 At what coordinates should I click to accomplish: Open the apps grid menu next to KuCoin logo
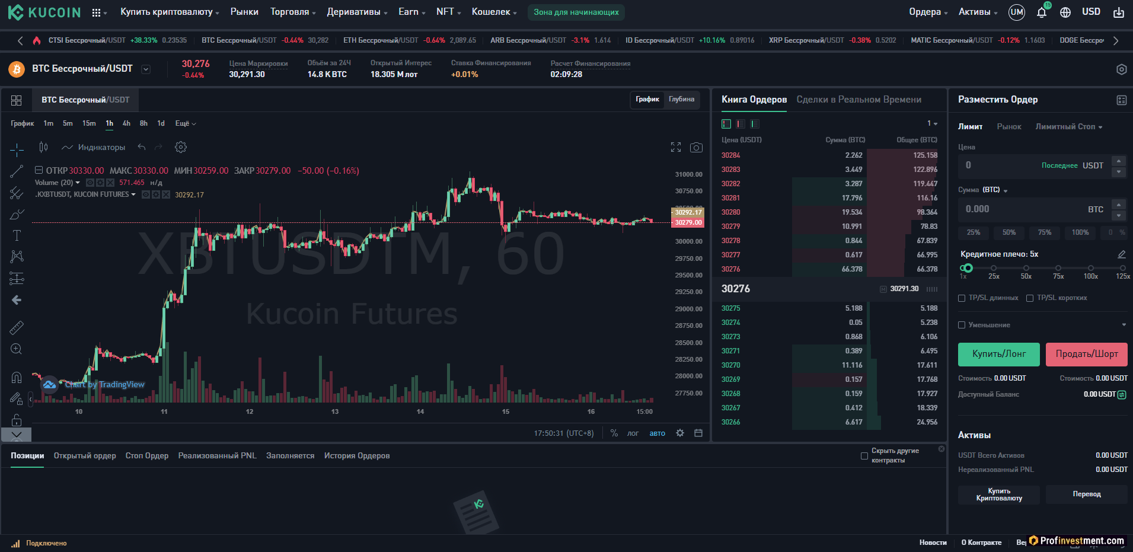tap(97, 12)
